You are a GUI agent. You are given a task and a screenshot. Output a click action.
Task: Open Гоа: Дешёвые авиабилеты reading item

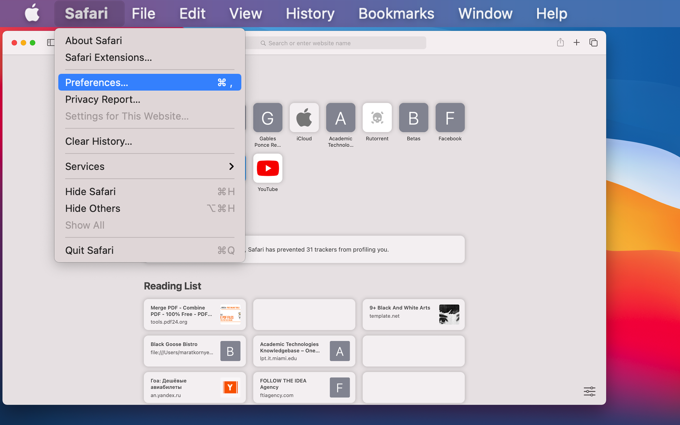point(195,388)
